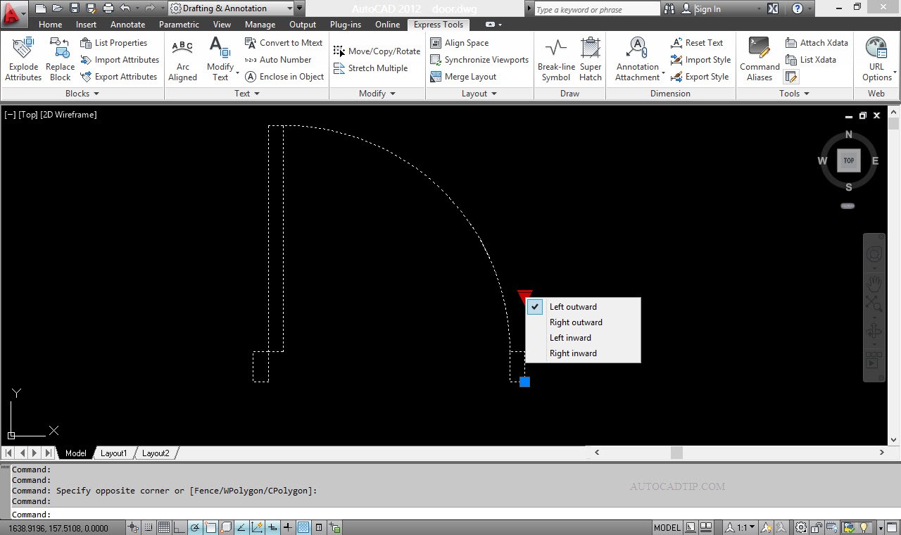The width and height of the screenshot is (901, 535).
Task: Click the pan hand icon in navigation bar
Action: pyautogui.click(x=874, y=283)
